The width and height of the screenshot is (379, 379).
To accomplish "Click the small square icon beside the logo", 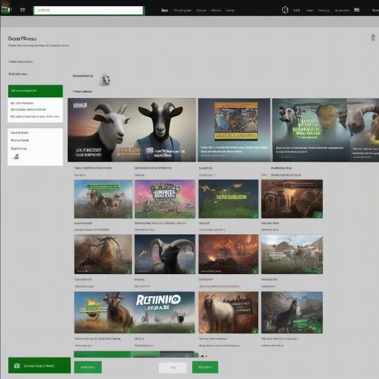I will 23,10.
